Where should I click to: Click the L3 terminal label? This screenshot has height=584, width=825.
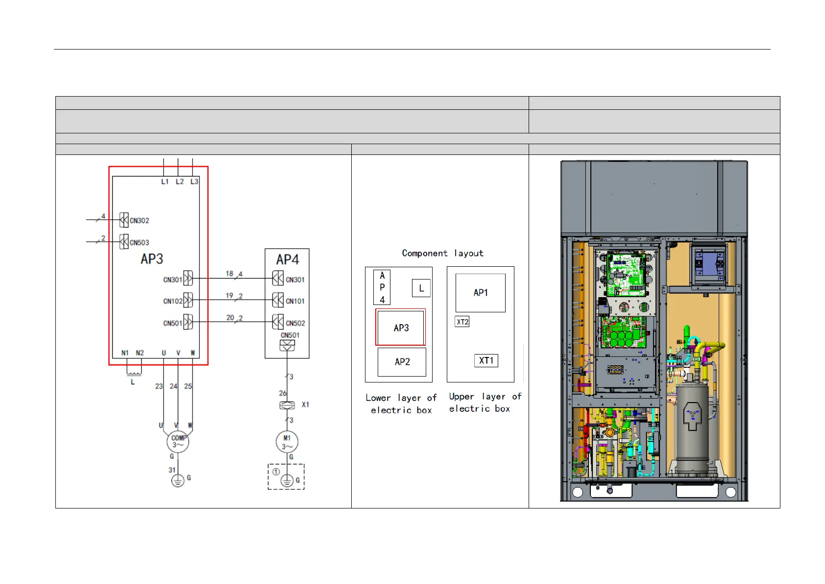coord(194,181)
